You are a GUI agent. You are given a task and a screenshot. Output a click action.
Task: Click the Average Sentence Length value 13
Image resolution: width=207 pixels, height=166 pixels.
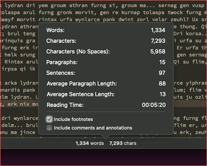point(163,94)
